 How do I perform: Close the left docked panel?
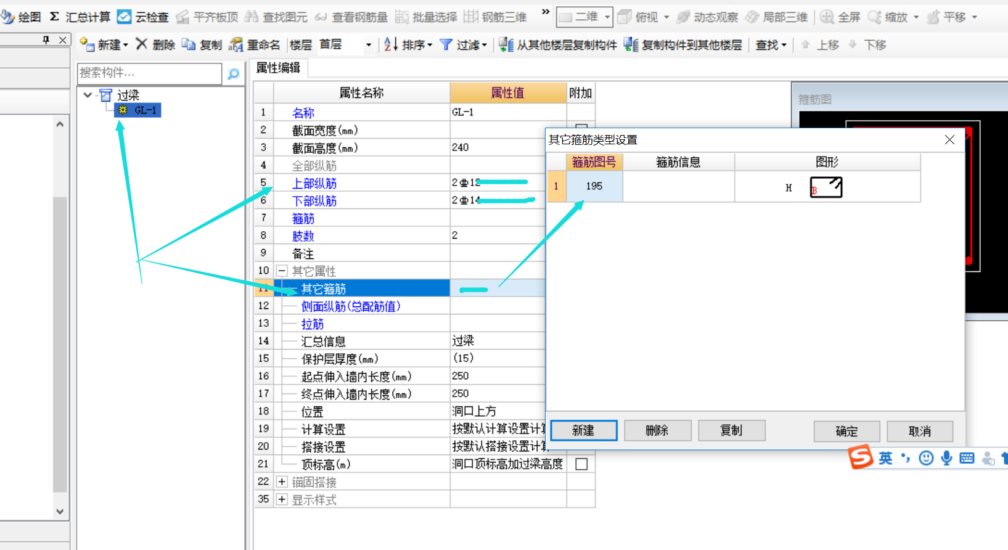(62, 40)
